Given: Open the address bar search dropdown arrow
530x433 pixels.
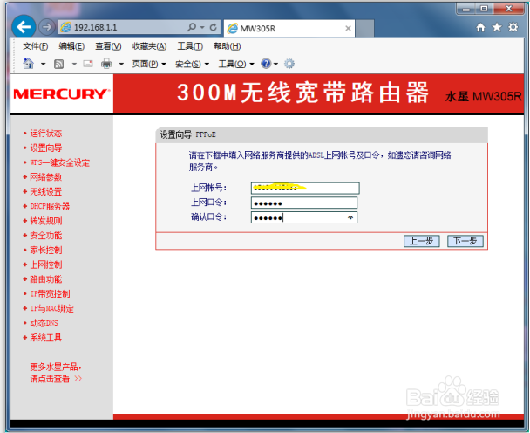Looking at the screenshot, I should click(202, 27).
